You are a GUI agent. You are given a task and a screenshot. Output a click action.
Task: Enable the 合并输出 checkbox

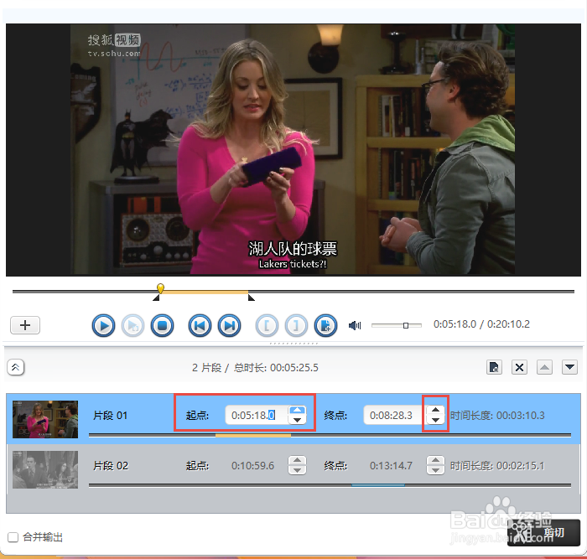pyautogui.click(x=13, y=537)
